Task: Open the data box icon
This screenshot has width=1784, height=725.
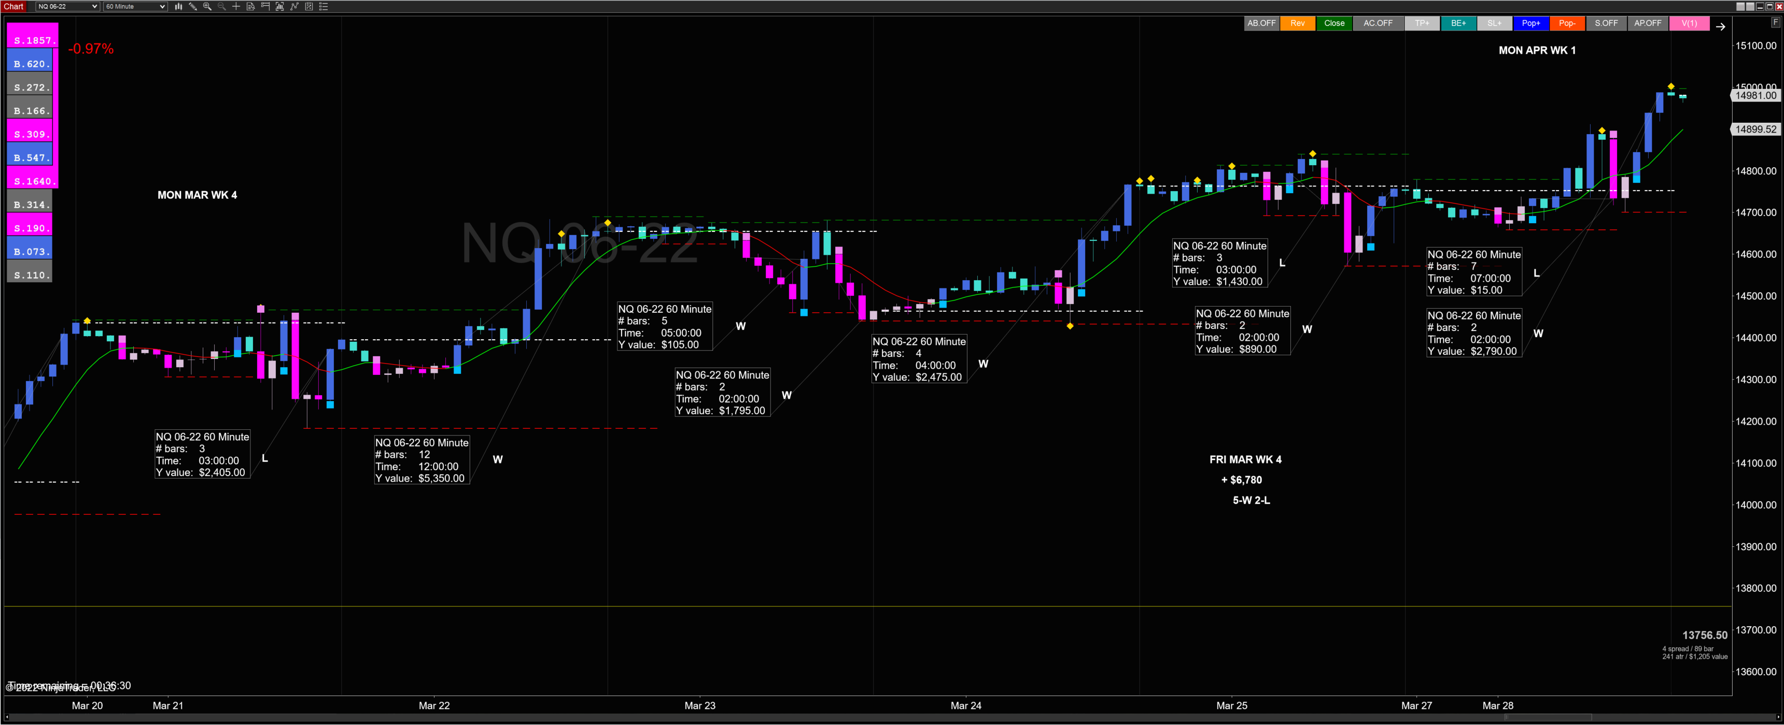Action: [251, 6]
